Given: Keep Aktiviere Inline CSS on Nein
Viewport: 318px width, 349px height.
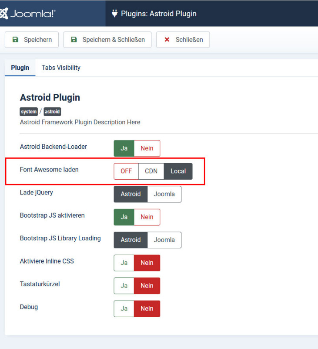Looking at the screenshot, I should (x=147, y=263).
